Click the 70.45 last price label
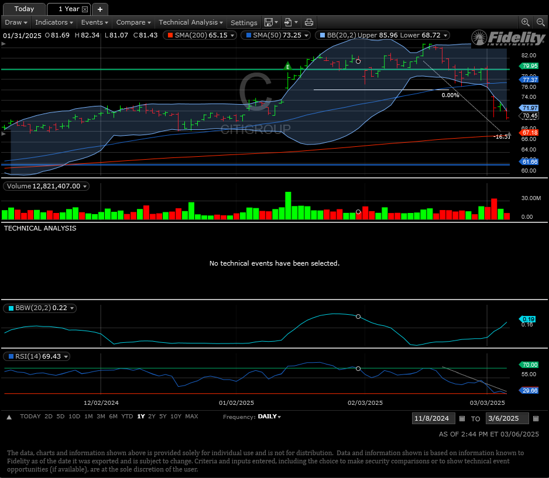Image resolution: width=549 pixels, height=478 pixels. click(530, 116)
